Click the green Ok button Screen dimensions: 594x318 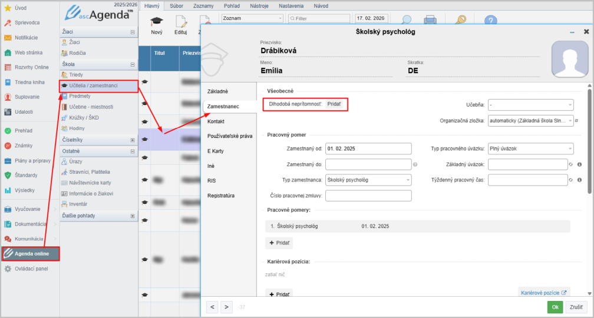[x=555, y=307]
